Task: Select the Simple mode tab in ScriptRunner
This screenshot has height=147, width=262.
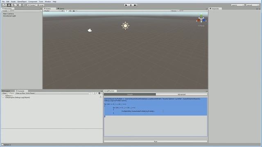Action: coord(130,94)
